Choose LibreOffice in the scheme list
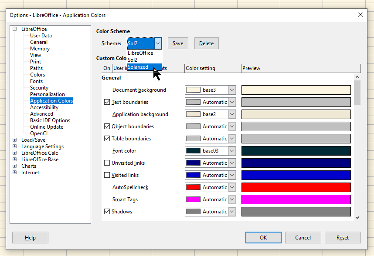Viewport: 374px width, 256px height. click(x=144, y=53)
